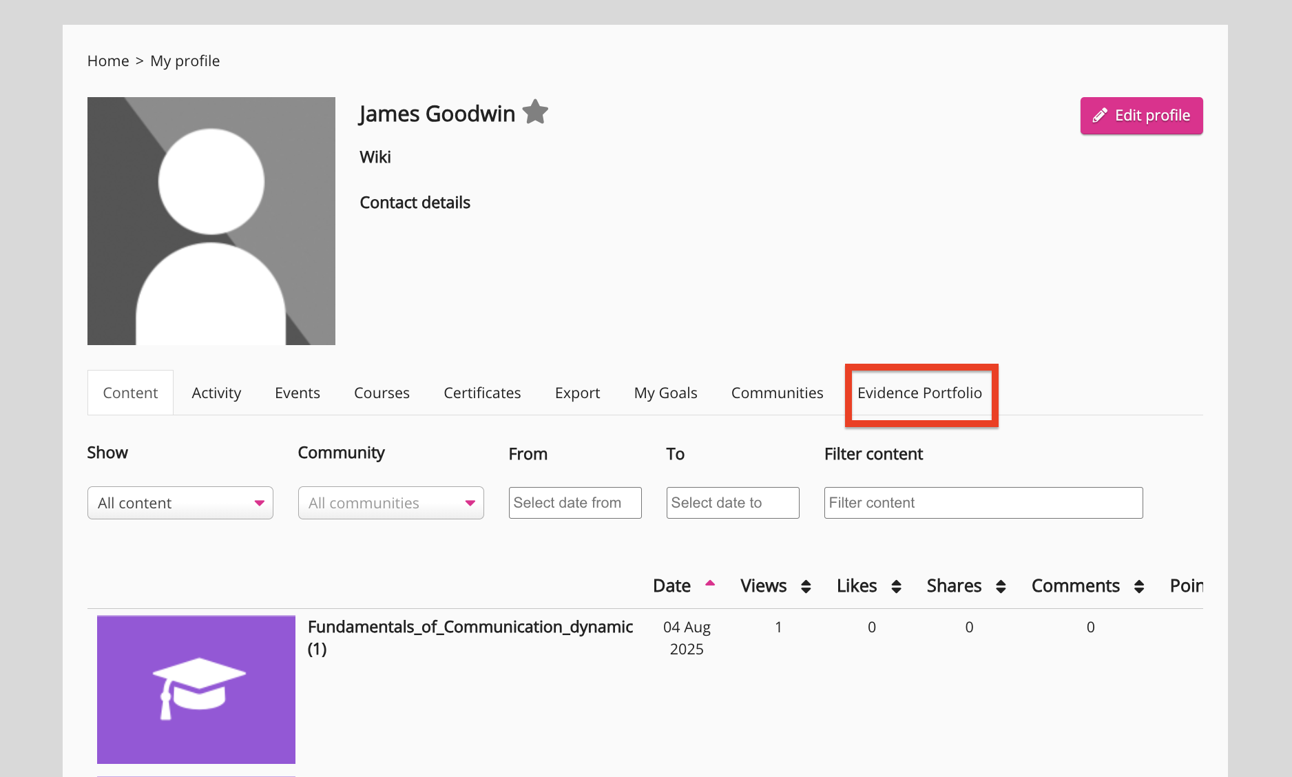
Task: Click the pencil icon inside Edit profile button
Action: (1101, 115)
